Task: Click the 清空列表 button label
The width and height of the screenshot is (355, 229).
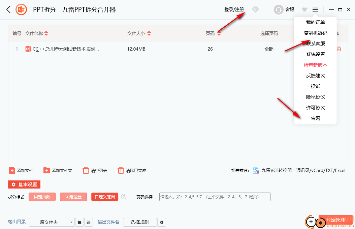Action: (x=99, y=171)
